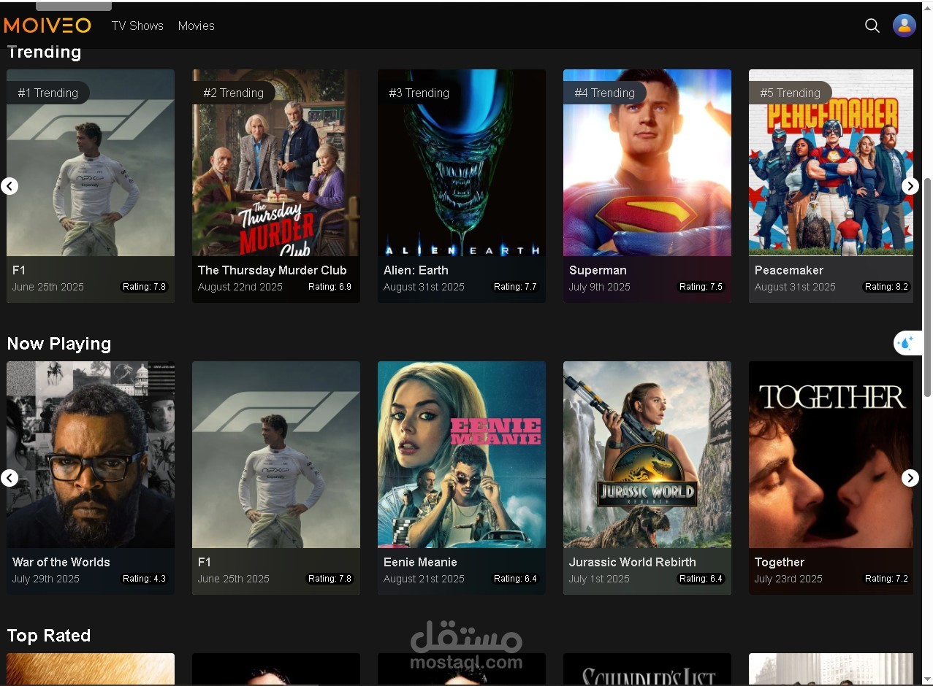Click the floating water drop sparkle icon
Image resolution: width=933 pixels, height=686 pixels.
tap(906, 342)
